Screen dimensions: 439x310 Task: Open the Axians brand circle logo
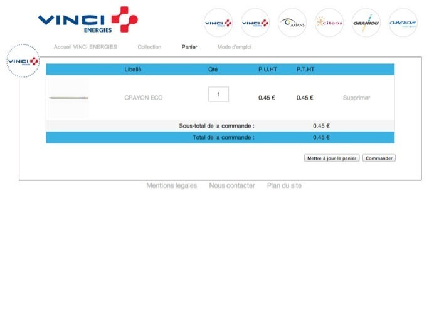(x=292, y=23)
